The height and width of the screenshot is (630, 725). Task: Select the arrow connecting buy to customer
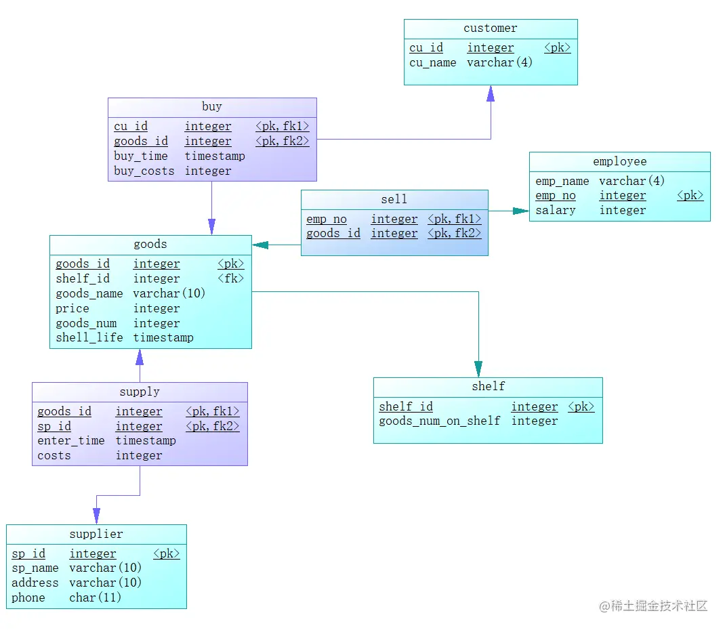[x=491, y=115]
